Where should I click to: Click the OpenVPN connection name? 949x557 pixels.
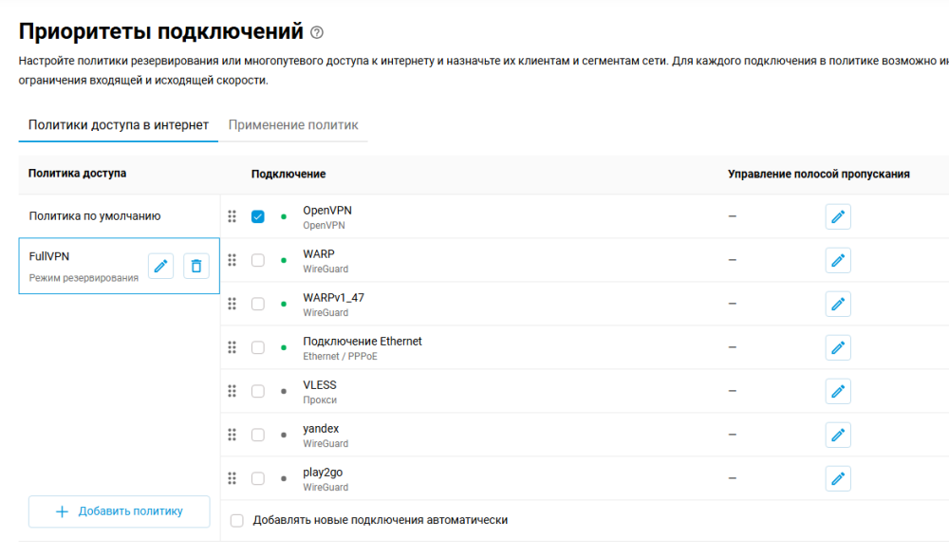[x=327, y=210]
